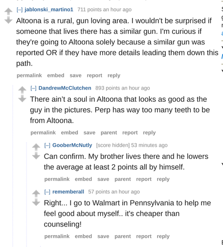Report DandrewMcClutchen's comment
Viewport: 223px width, 247px height.
(130, 133)
